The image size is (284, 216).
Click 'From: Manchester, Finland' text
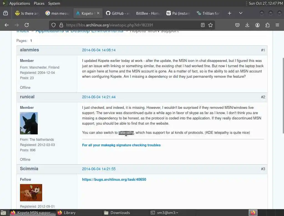coord(39,67)
